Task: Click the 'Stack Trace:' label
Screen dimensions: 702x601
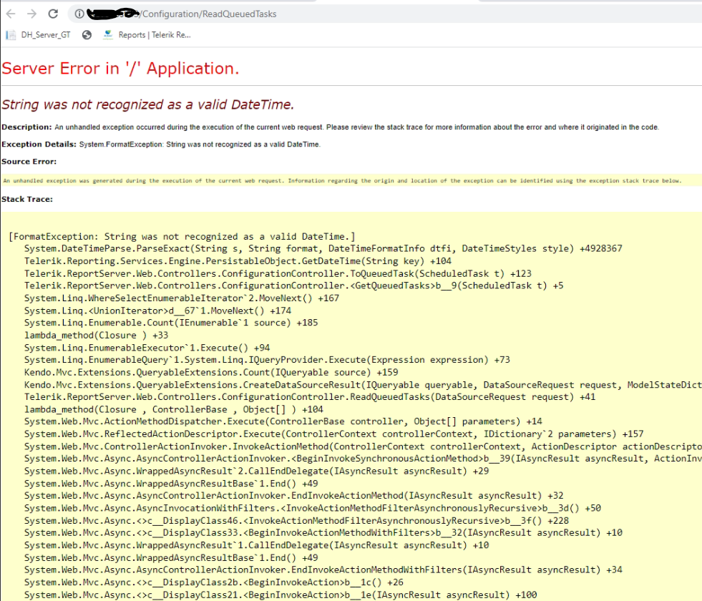Action: (x=27, y=199)
